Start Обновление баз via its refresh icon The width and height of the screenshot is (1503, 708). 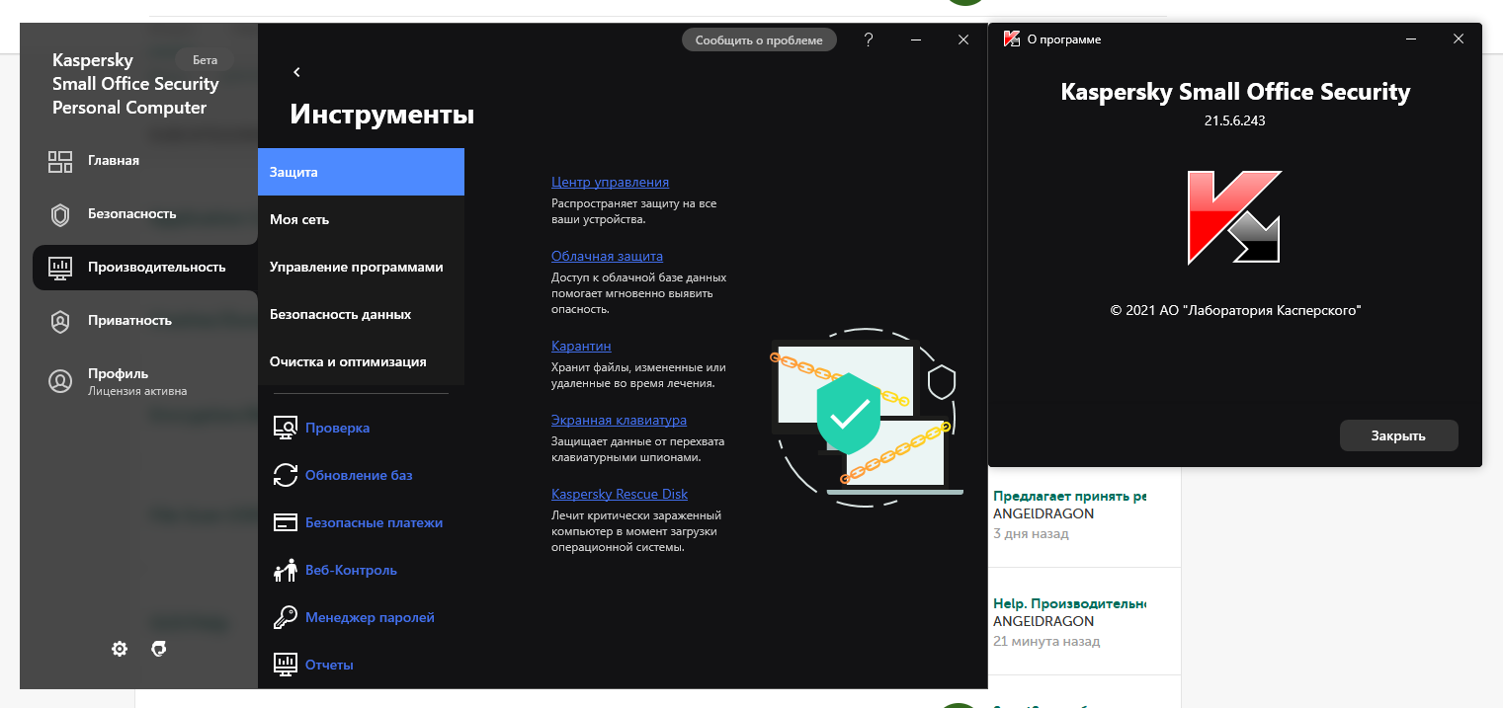pyautogui.click(x=286, y=475)
